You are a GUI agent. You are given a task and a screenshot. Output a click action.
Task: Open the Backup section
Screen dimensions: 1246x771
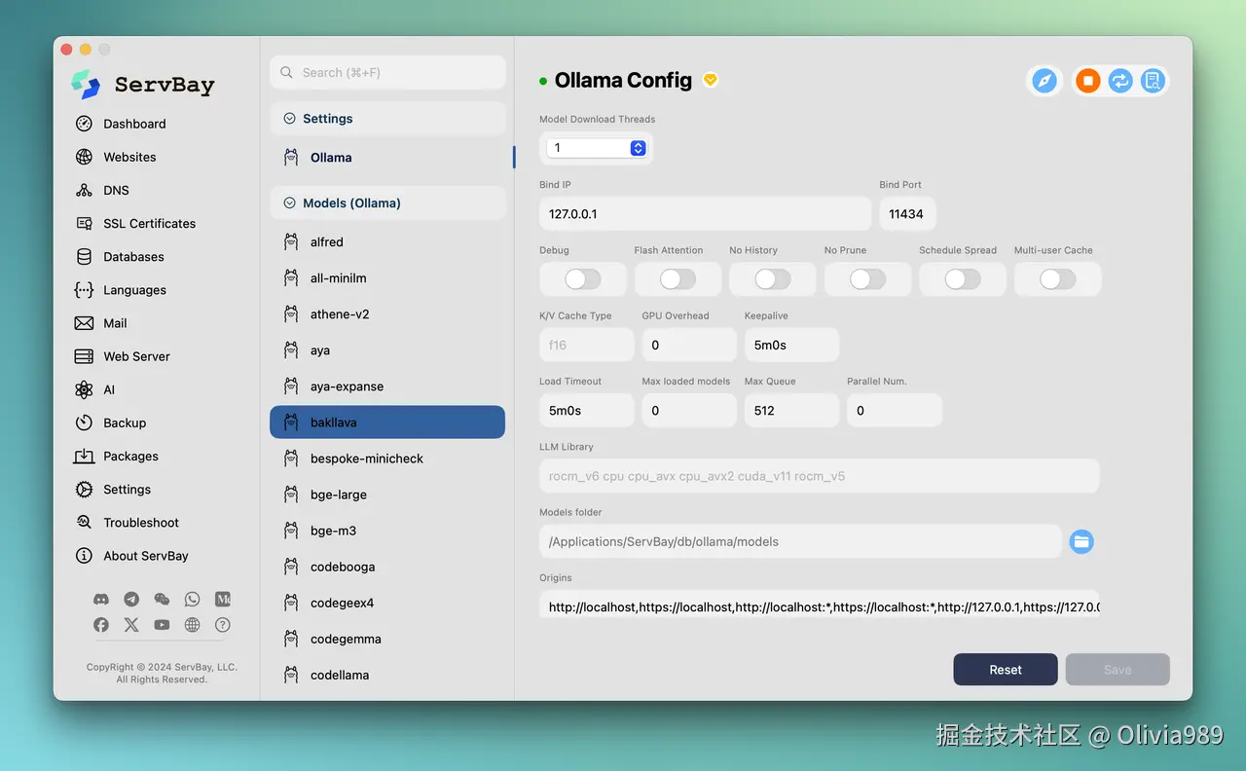[x=125, y=422]
